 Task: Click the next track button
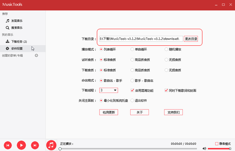coord(35,145)
